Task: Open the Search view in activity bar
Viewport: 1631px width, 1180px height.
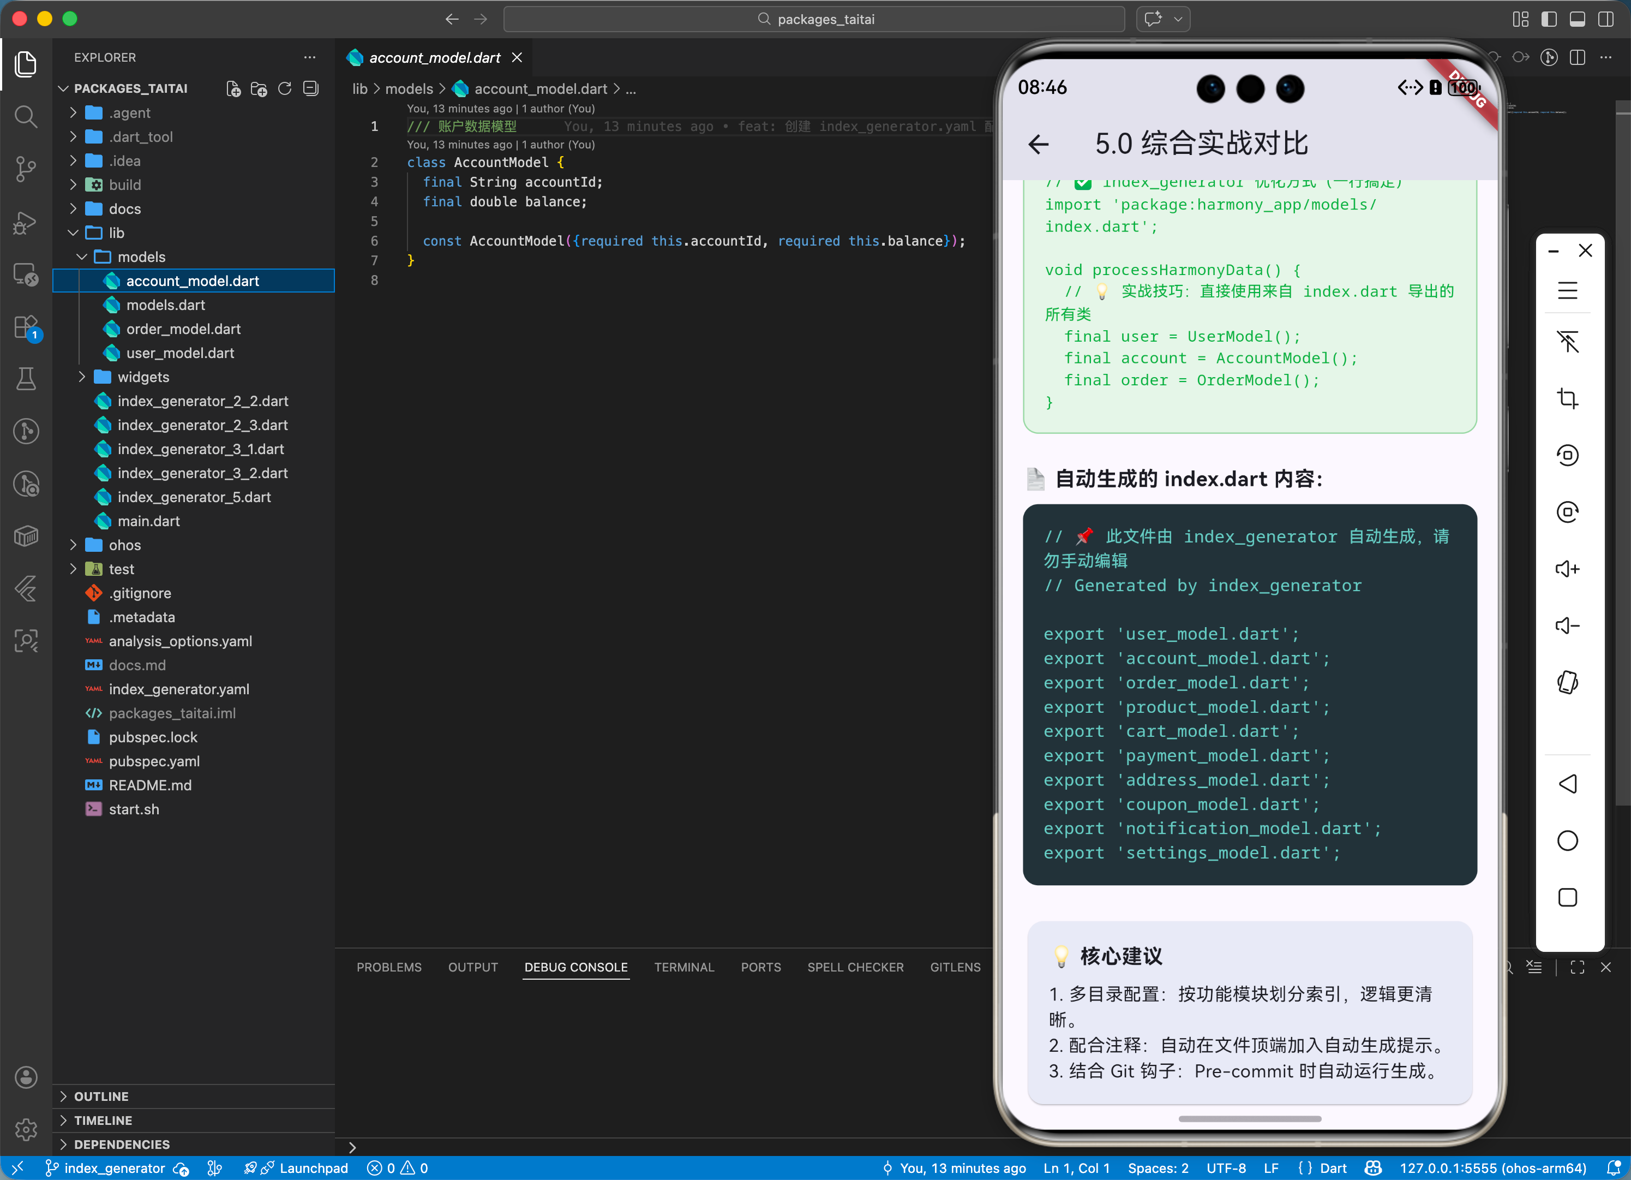Action: tap(26, 116)
